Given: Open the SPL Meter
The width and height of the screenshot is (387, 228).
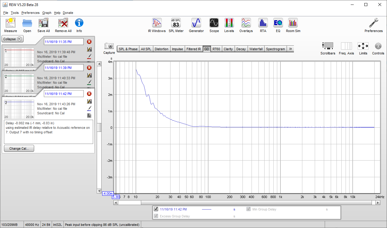Looking at the screenshot, I should pos(176,25).
